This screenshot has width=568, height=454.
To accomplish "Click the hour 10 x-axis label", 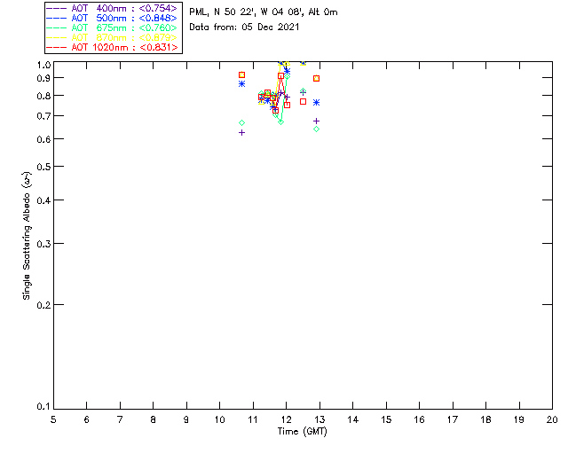I will click(219, 419).
